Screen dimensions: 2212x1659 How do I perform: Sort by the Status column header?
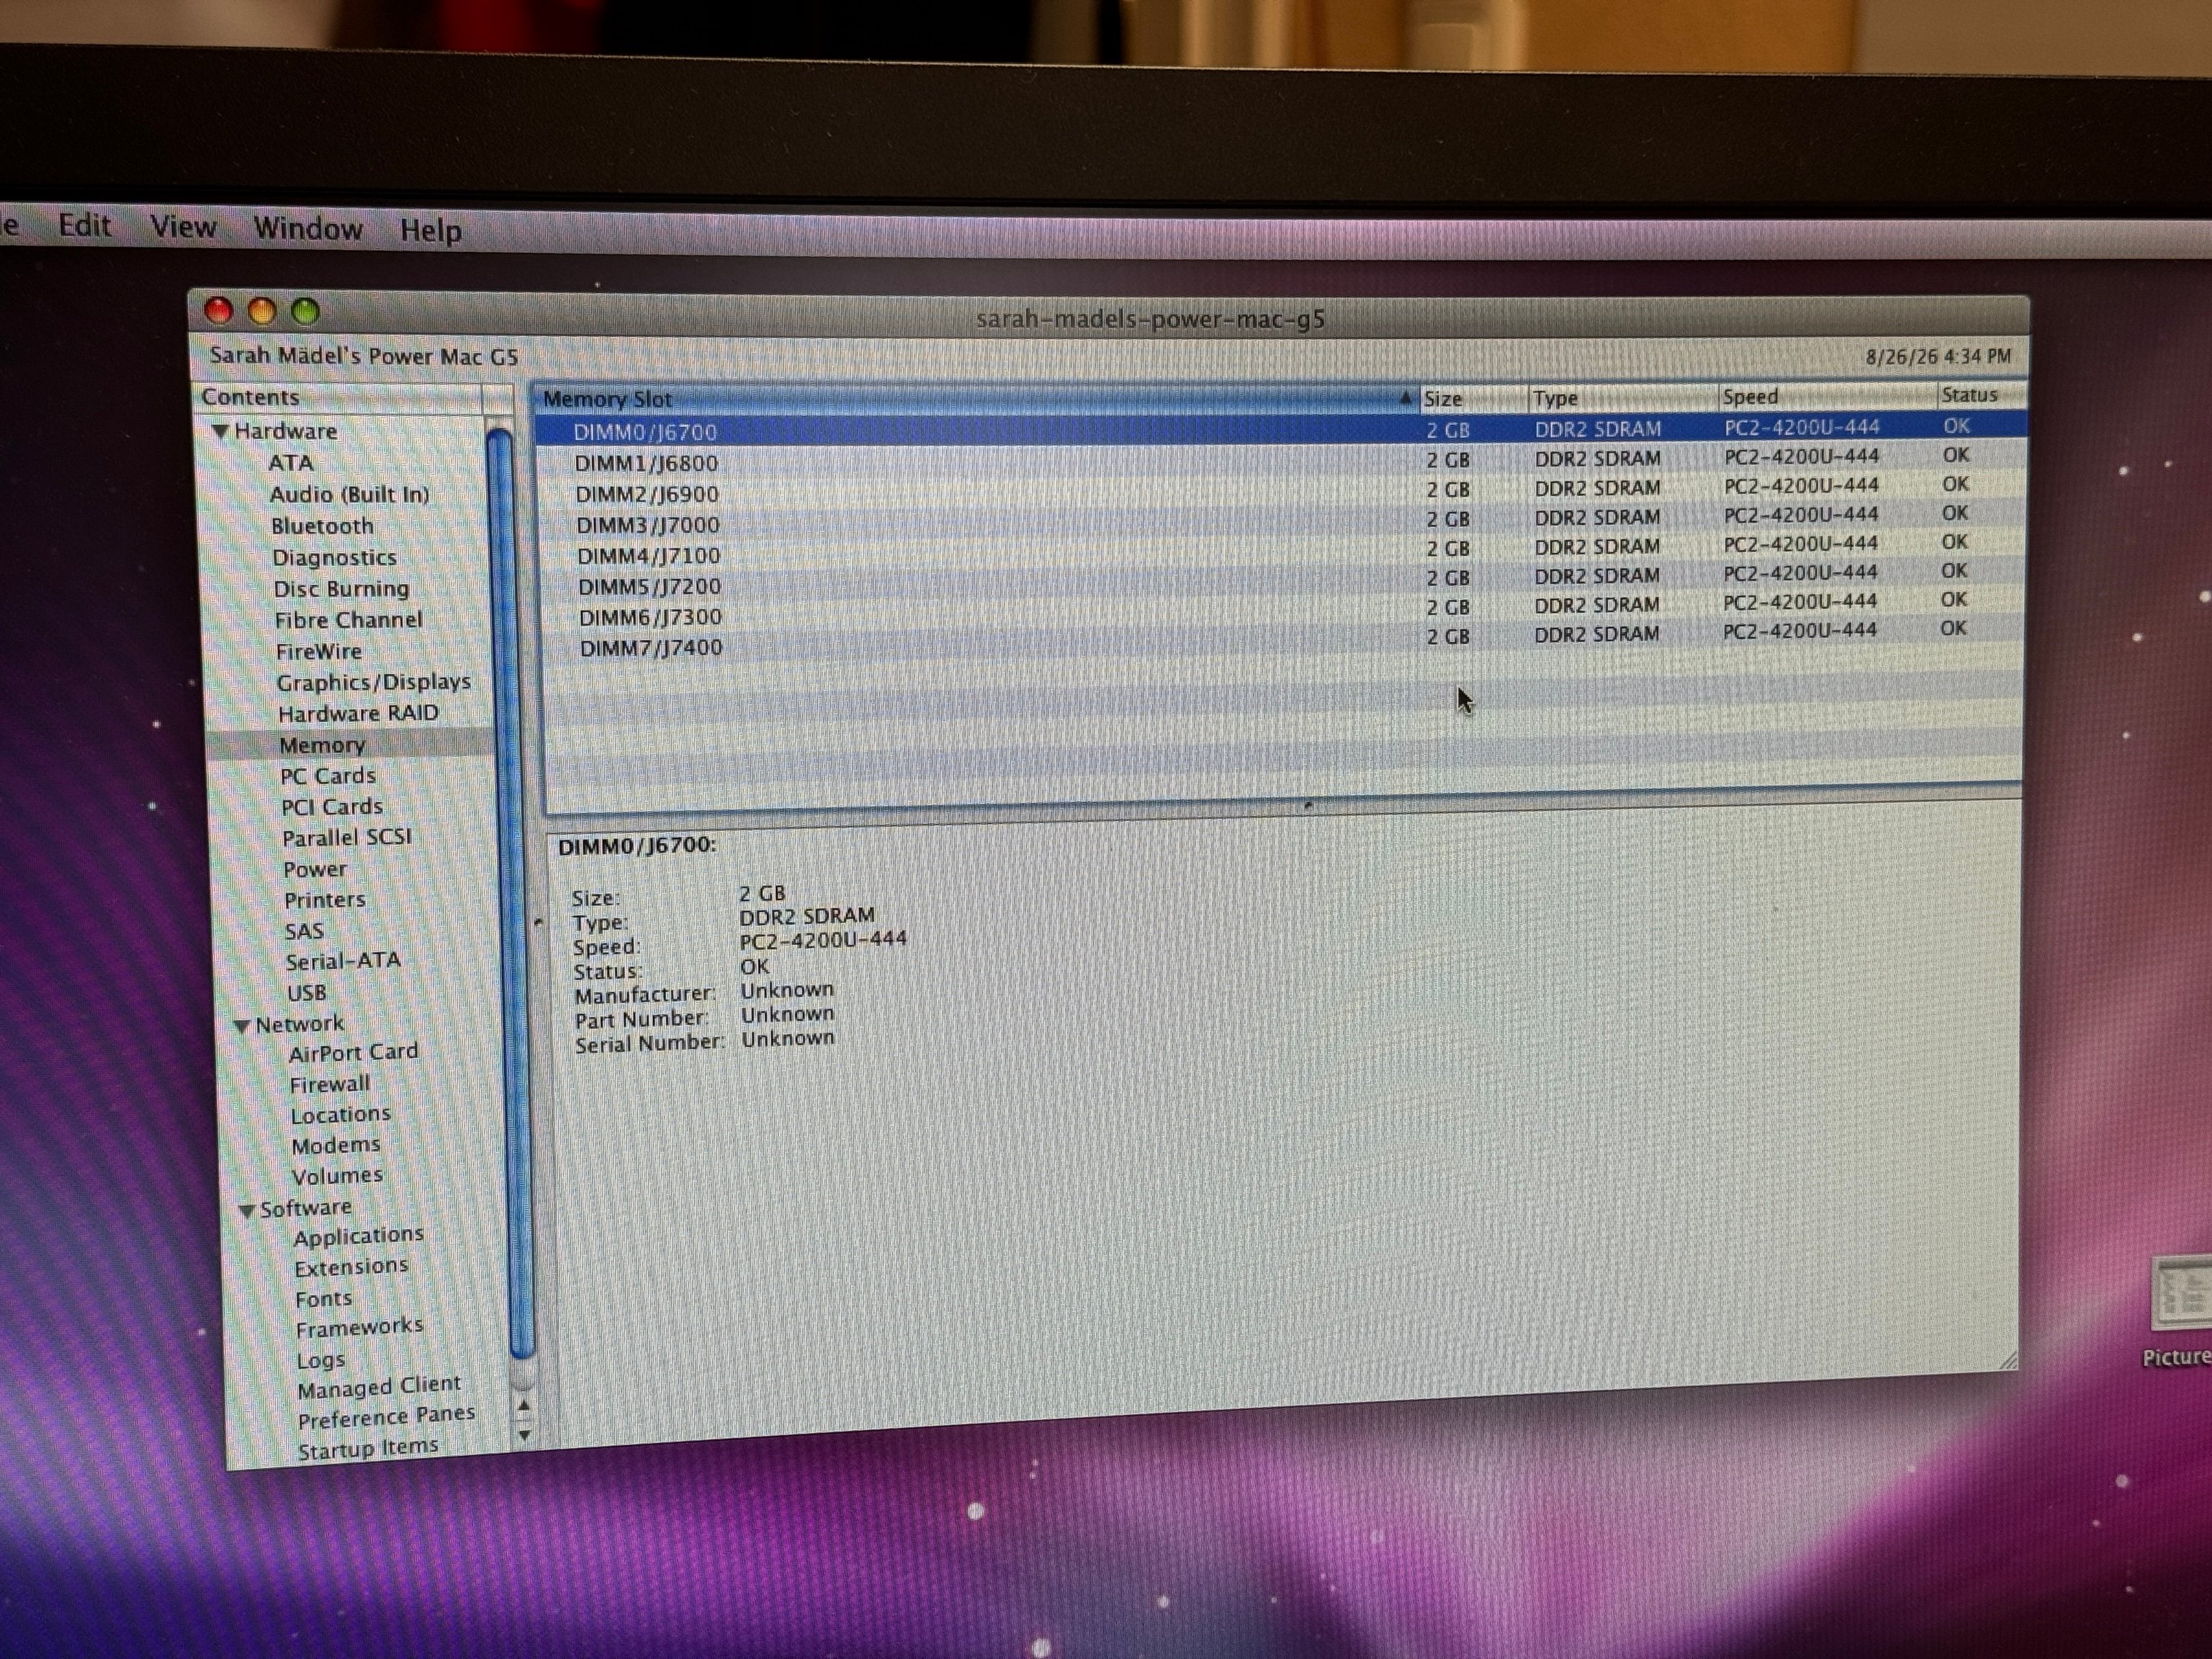pyautogui.click(x=1983, y=395)
